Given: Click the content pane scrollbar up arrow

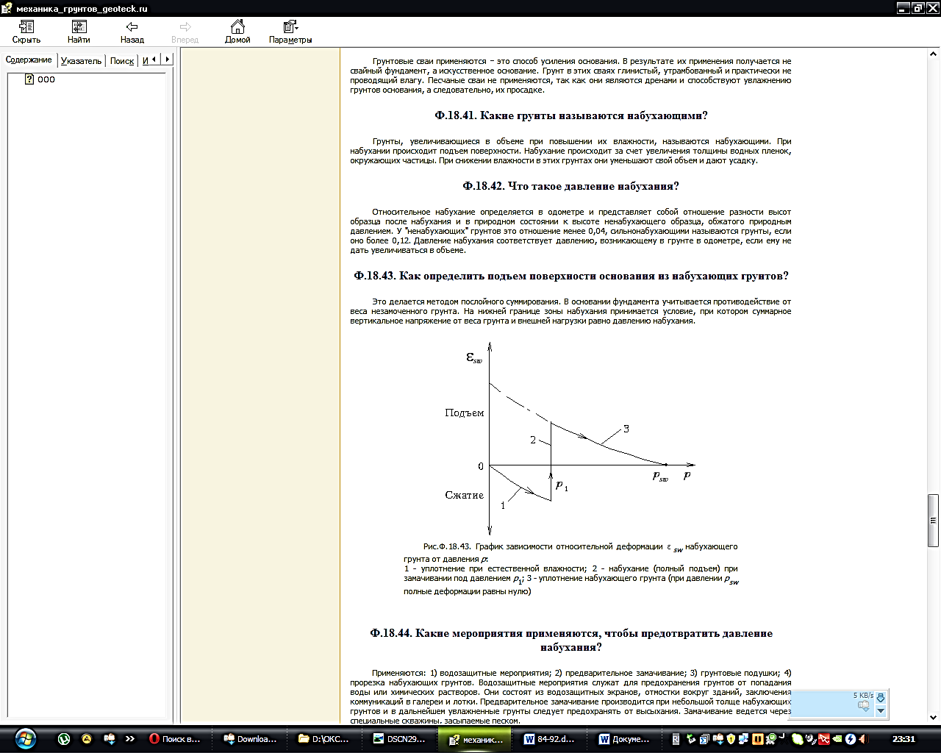Looking at the screenshot, I should 934,54.
